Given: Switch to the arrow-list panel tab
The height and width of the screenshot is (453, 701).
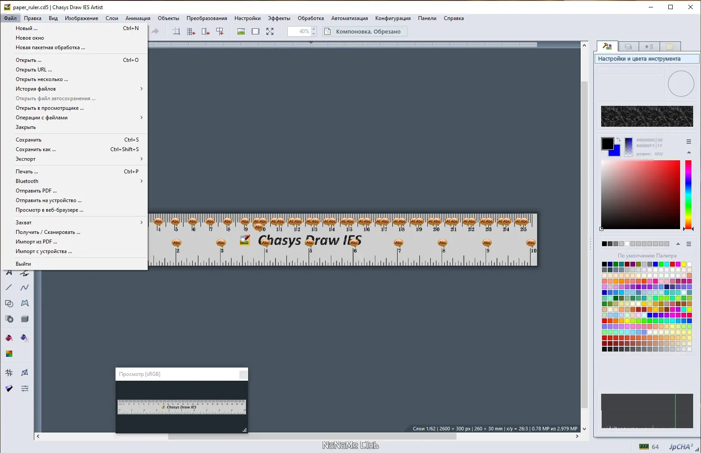Looking at the screenshot, I should 649,46.
